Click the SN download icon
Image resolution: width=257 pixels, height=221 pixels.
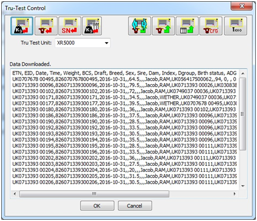coord(70,26)
